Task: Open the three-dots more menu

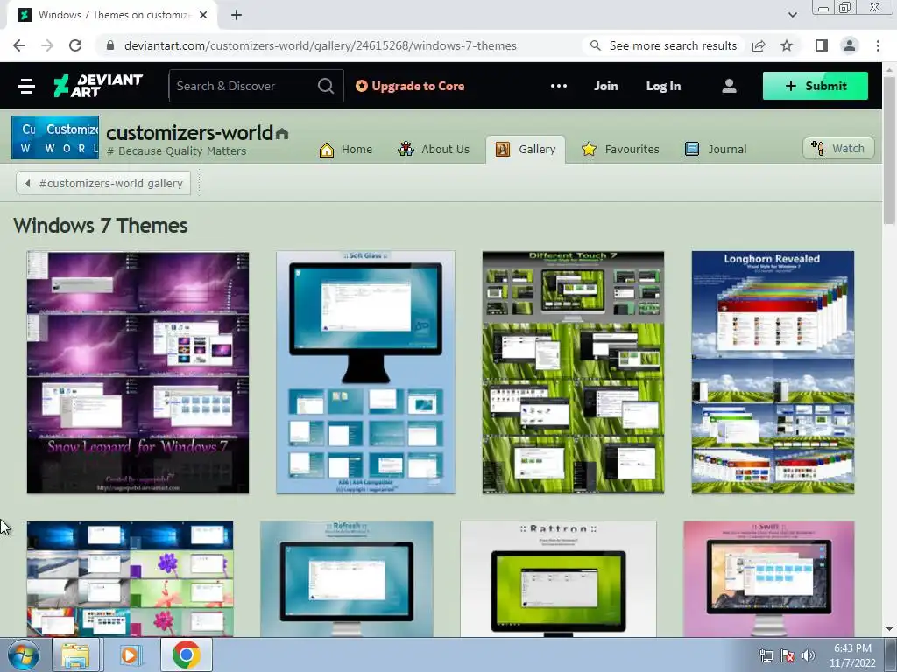Action: pyautogui.click(x=558, y=86)
